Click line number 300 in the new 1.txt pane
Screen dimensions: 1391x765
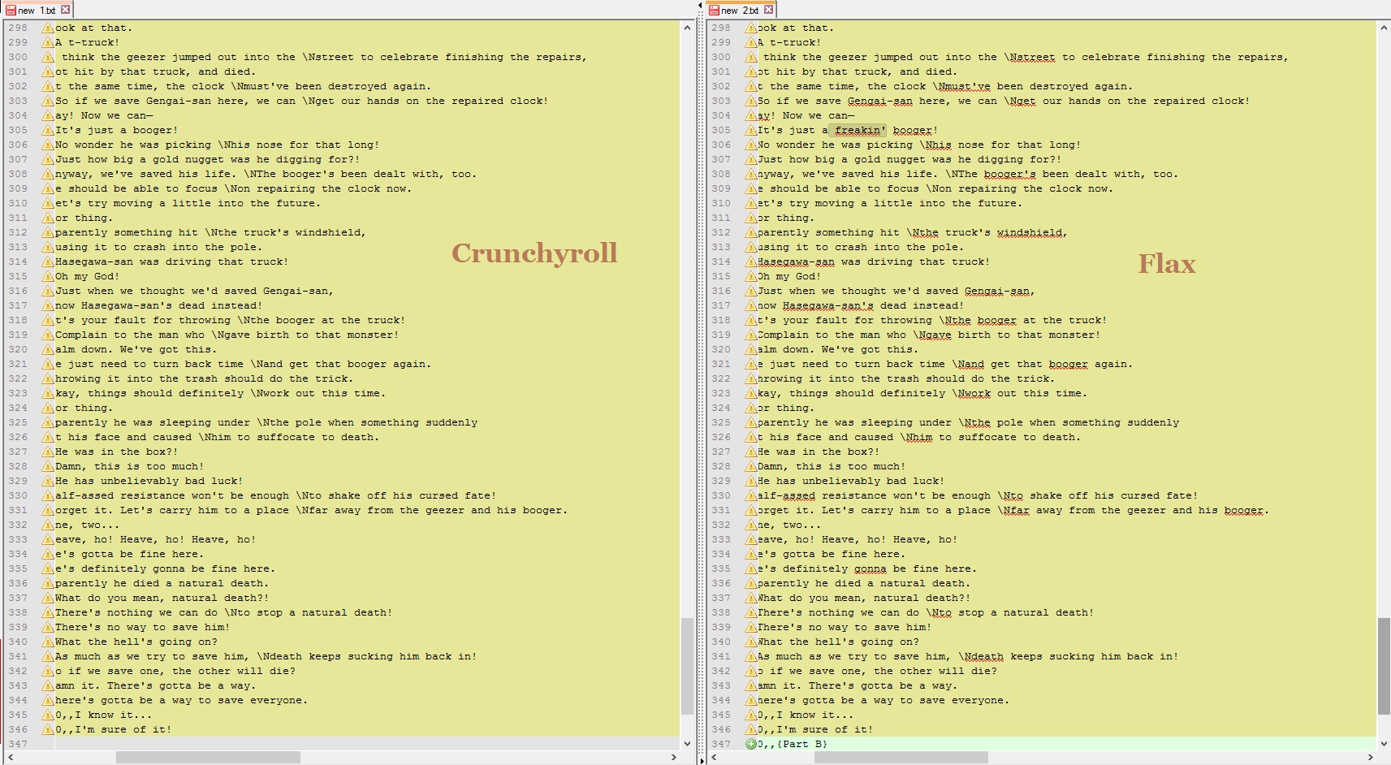click(x=18, y=57)
